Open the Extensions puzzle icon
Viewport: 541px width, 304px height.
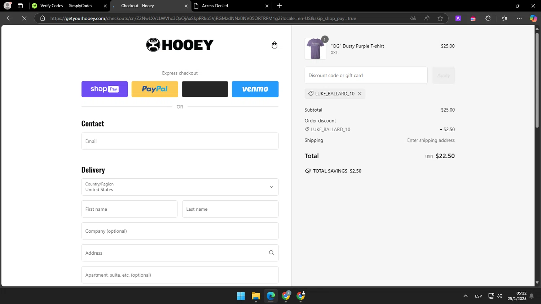488,18
